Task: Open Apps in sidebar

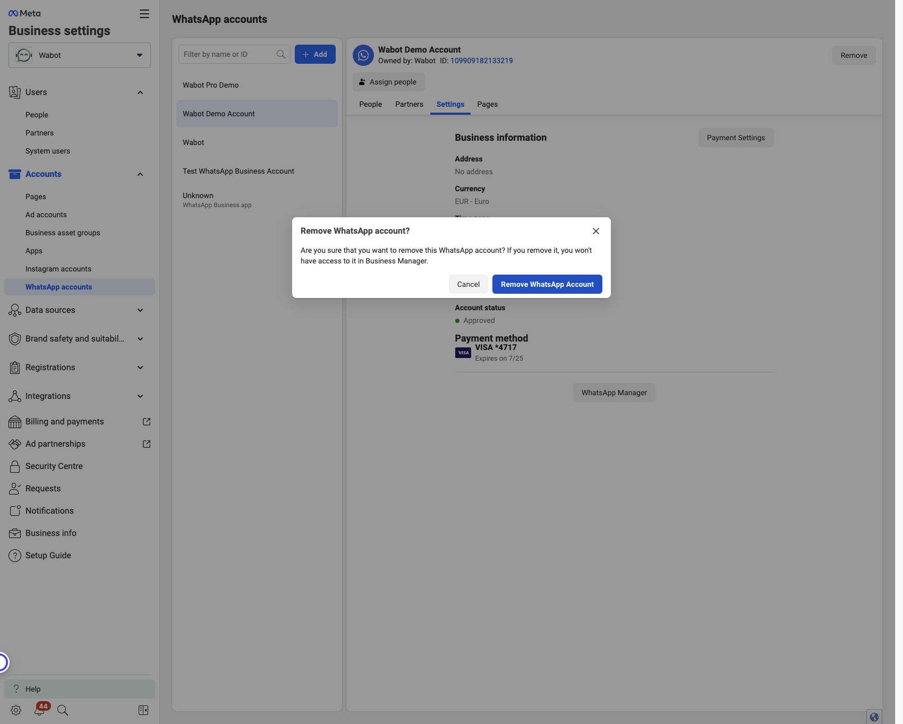Action: click(x=34, y=251)
